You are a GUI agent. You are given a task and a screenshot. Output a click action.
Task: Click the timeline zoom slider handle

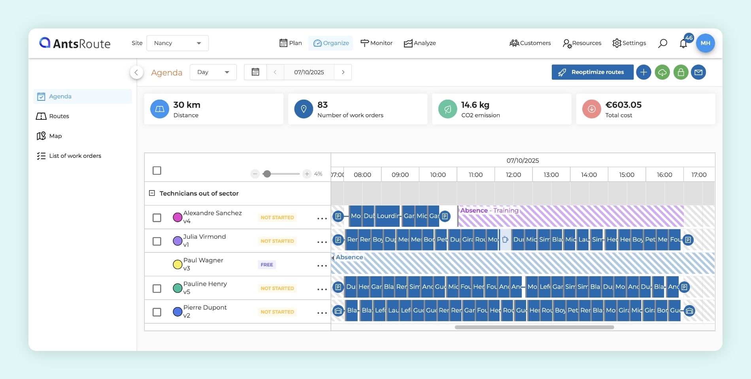coord(267,174)
